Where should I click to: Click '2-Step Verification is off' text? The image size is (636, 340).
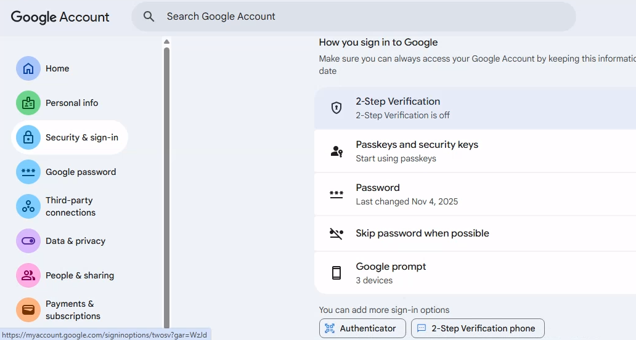(403, 116)
